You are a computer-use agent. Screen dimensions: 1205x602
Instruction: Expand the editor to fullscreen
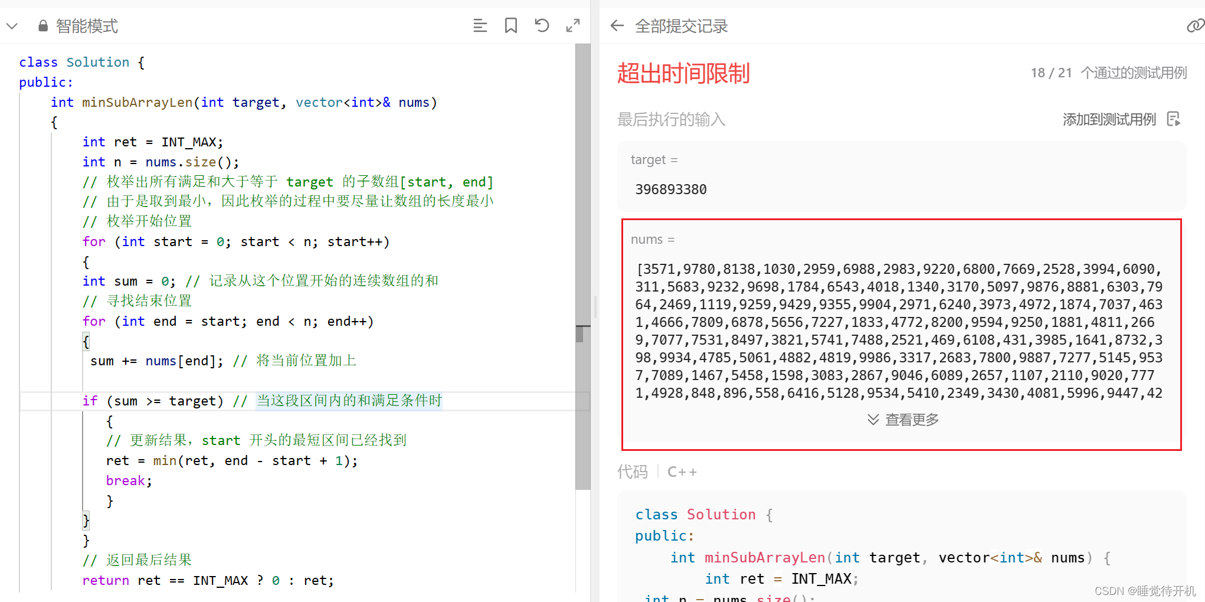click(572, 25)
